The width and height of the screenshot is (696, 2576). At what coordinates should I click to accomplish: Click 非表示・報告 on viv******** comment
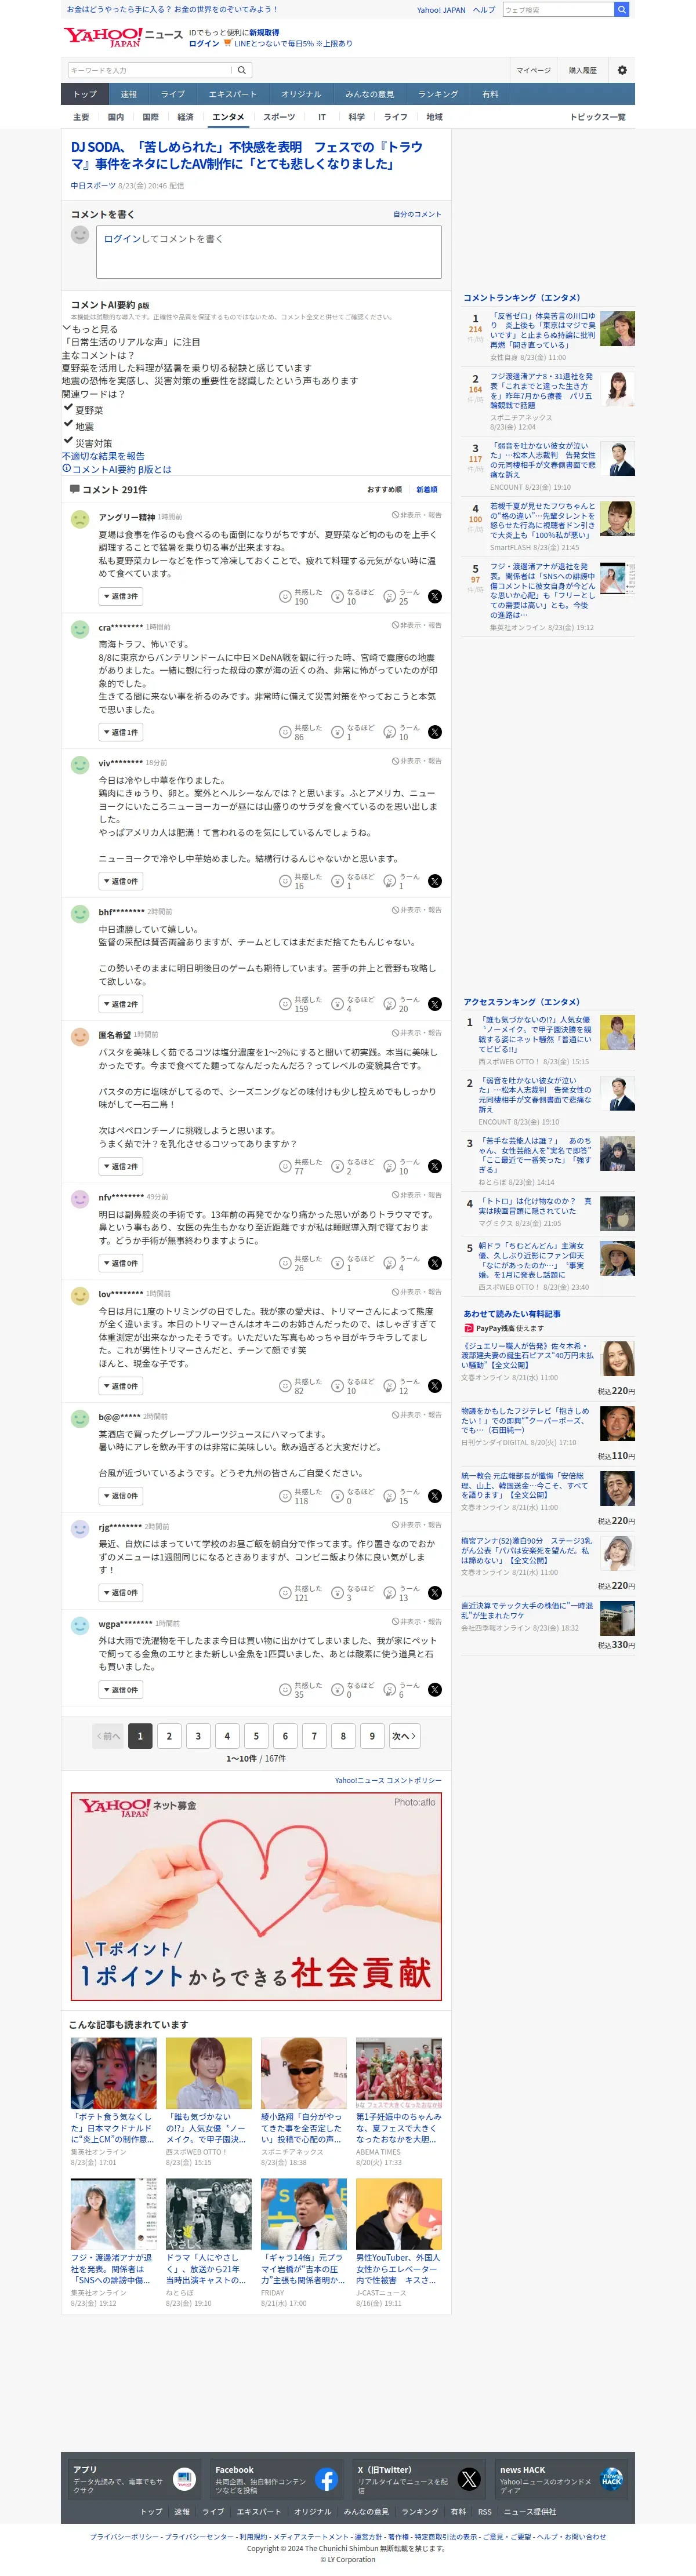click(417, 761)
